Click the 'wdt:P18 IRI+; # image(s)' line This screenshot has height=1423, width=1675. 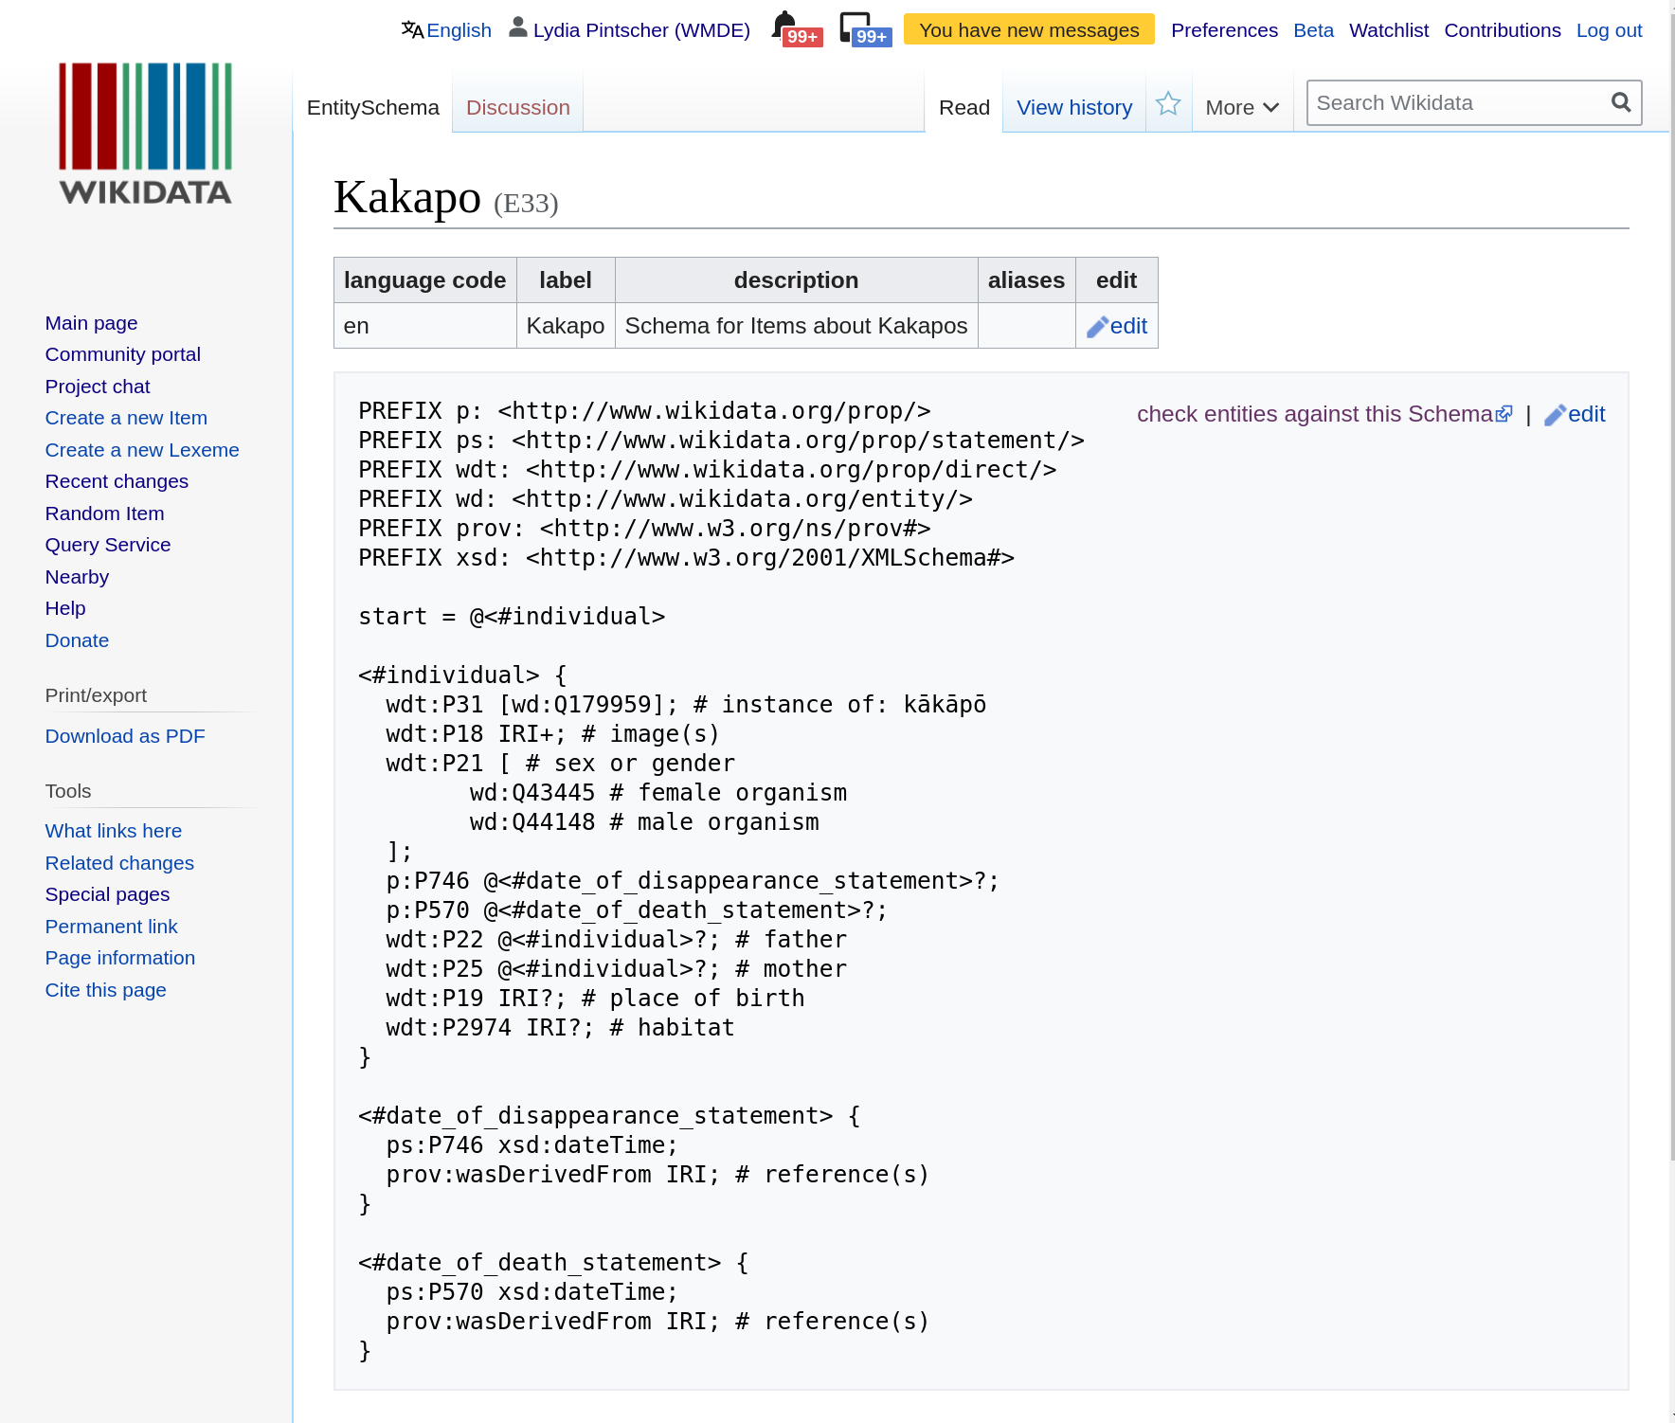click(552, 734)
